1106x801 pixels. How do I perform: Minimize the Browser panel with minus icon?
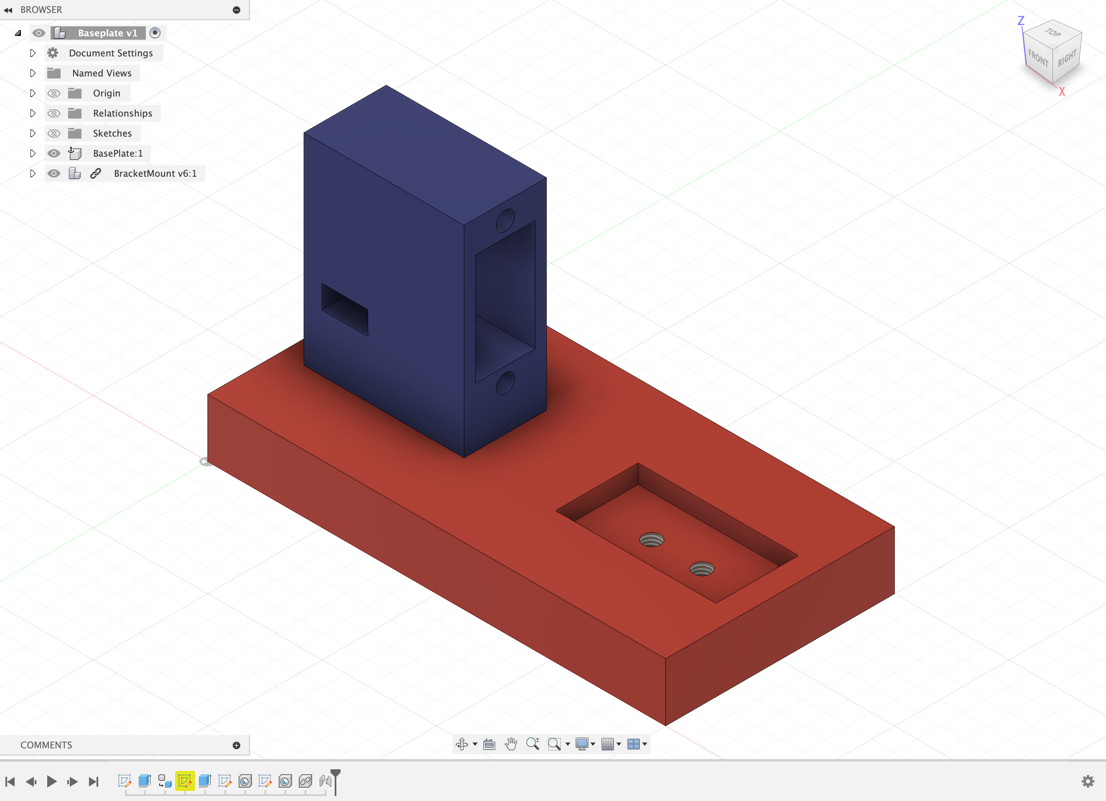pyautogui.click(x=236, y=10)
